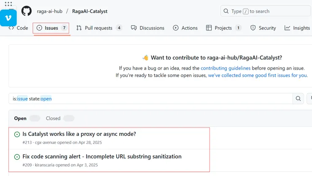Viewport: 312px width, 176px height.
Task: Select the Projects tab
Action: point(223,28)
